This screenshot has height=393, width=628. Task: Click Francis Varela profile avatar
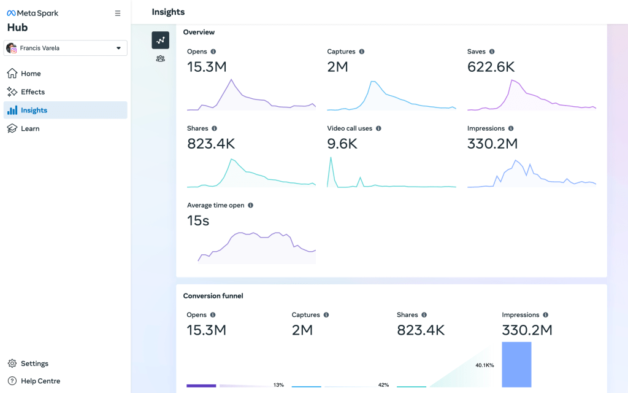[12, 48]
